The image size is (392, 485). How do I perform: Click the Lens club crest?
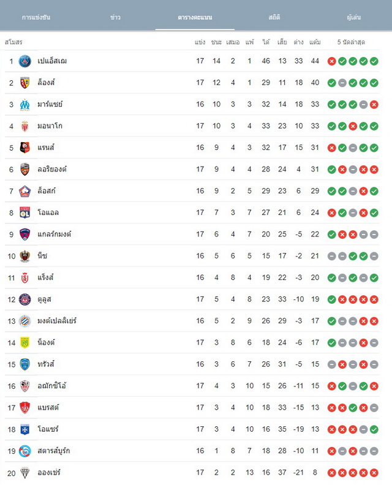point(24,83)
